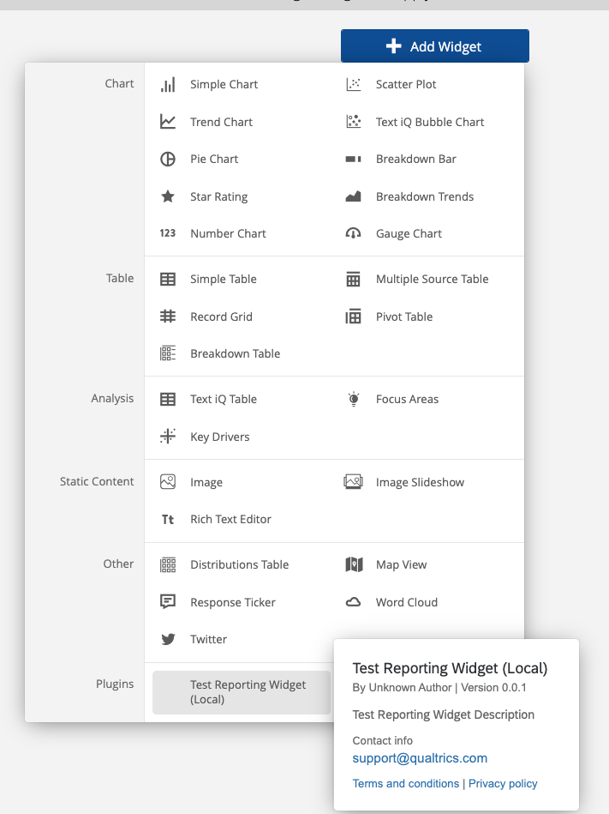Click the Simple Chart bar icon
This screenshot has width=609, height=814.
[167, 85]
